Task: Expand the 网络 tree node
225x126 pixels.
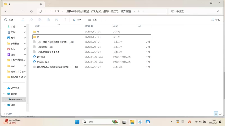Action: 4,105
